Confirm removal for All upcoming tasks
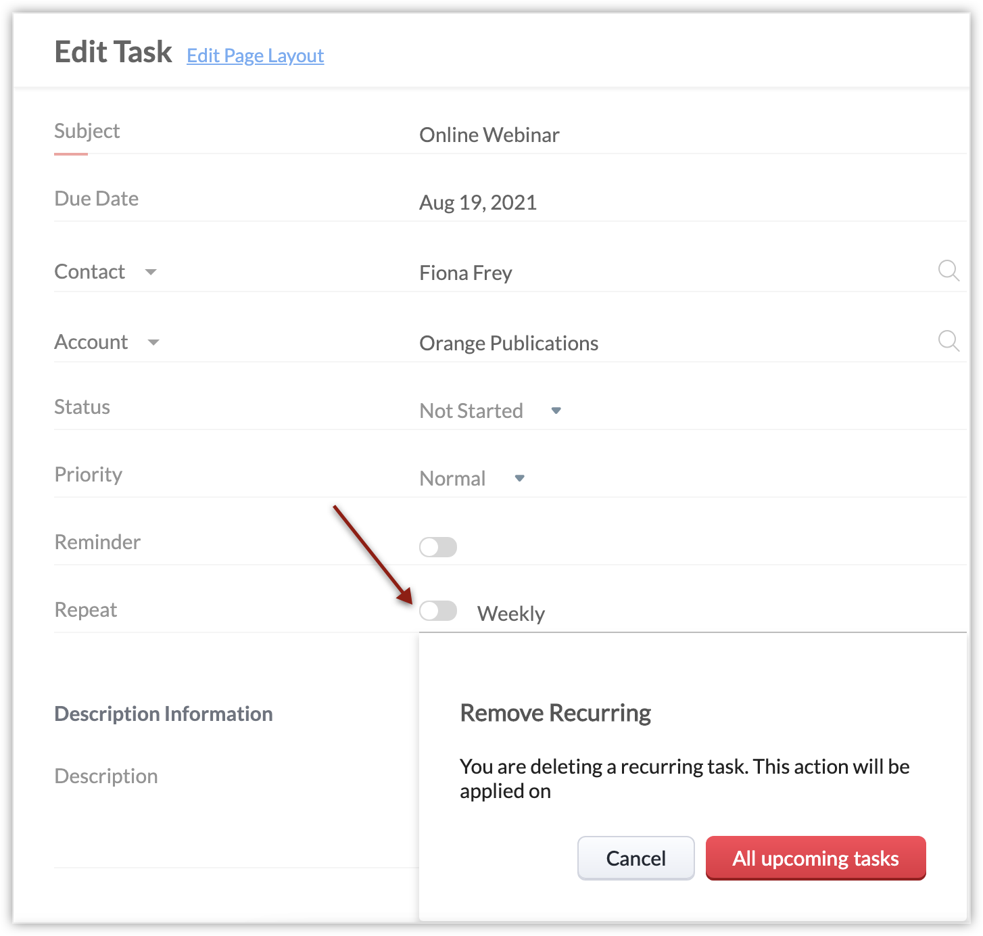The width and height of the screenshot is (983, 936). (x=816, y=858)
